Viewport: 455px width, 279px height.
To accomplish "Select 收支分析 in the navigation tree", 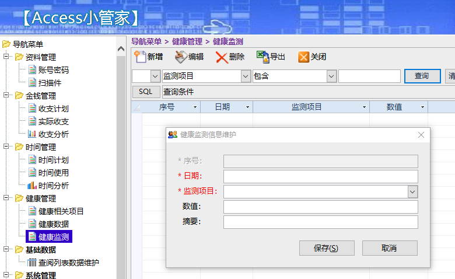I will (x=54, y=134).
